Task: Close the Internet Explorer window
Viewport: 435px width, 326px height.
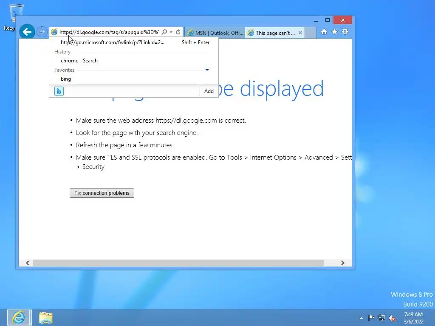Action: (x=343, y=20)
